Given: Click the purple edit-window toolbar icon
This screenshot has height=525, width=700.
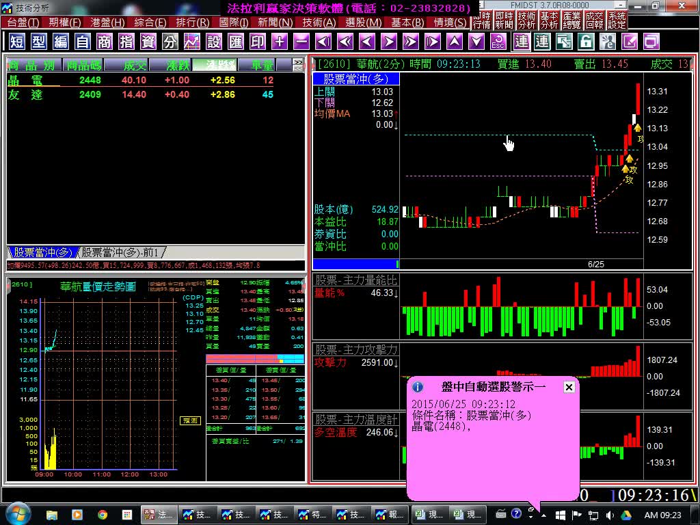Looking at the screenshot, I should click(629, 42).
